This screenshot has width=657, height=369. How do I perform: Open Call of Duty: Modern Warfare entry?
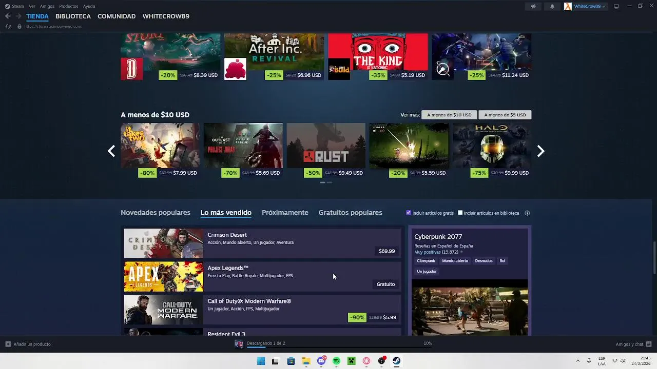(x=262, y=310)
